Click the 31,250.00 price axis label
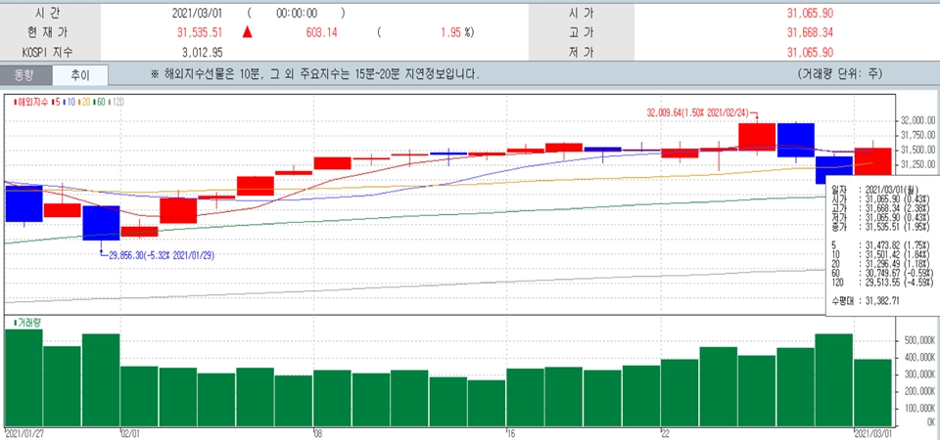Image resolution: width=940 pixels, height=440 pixels. point(917,164)
